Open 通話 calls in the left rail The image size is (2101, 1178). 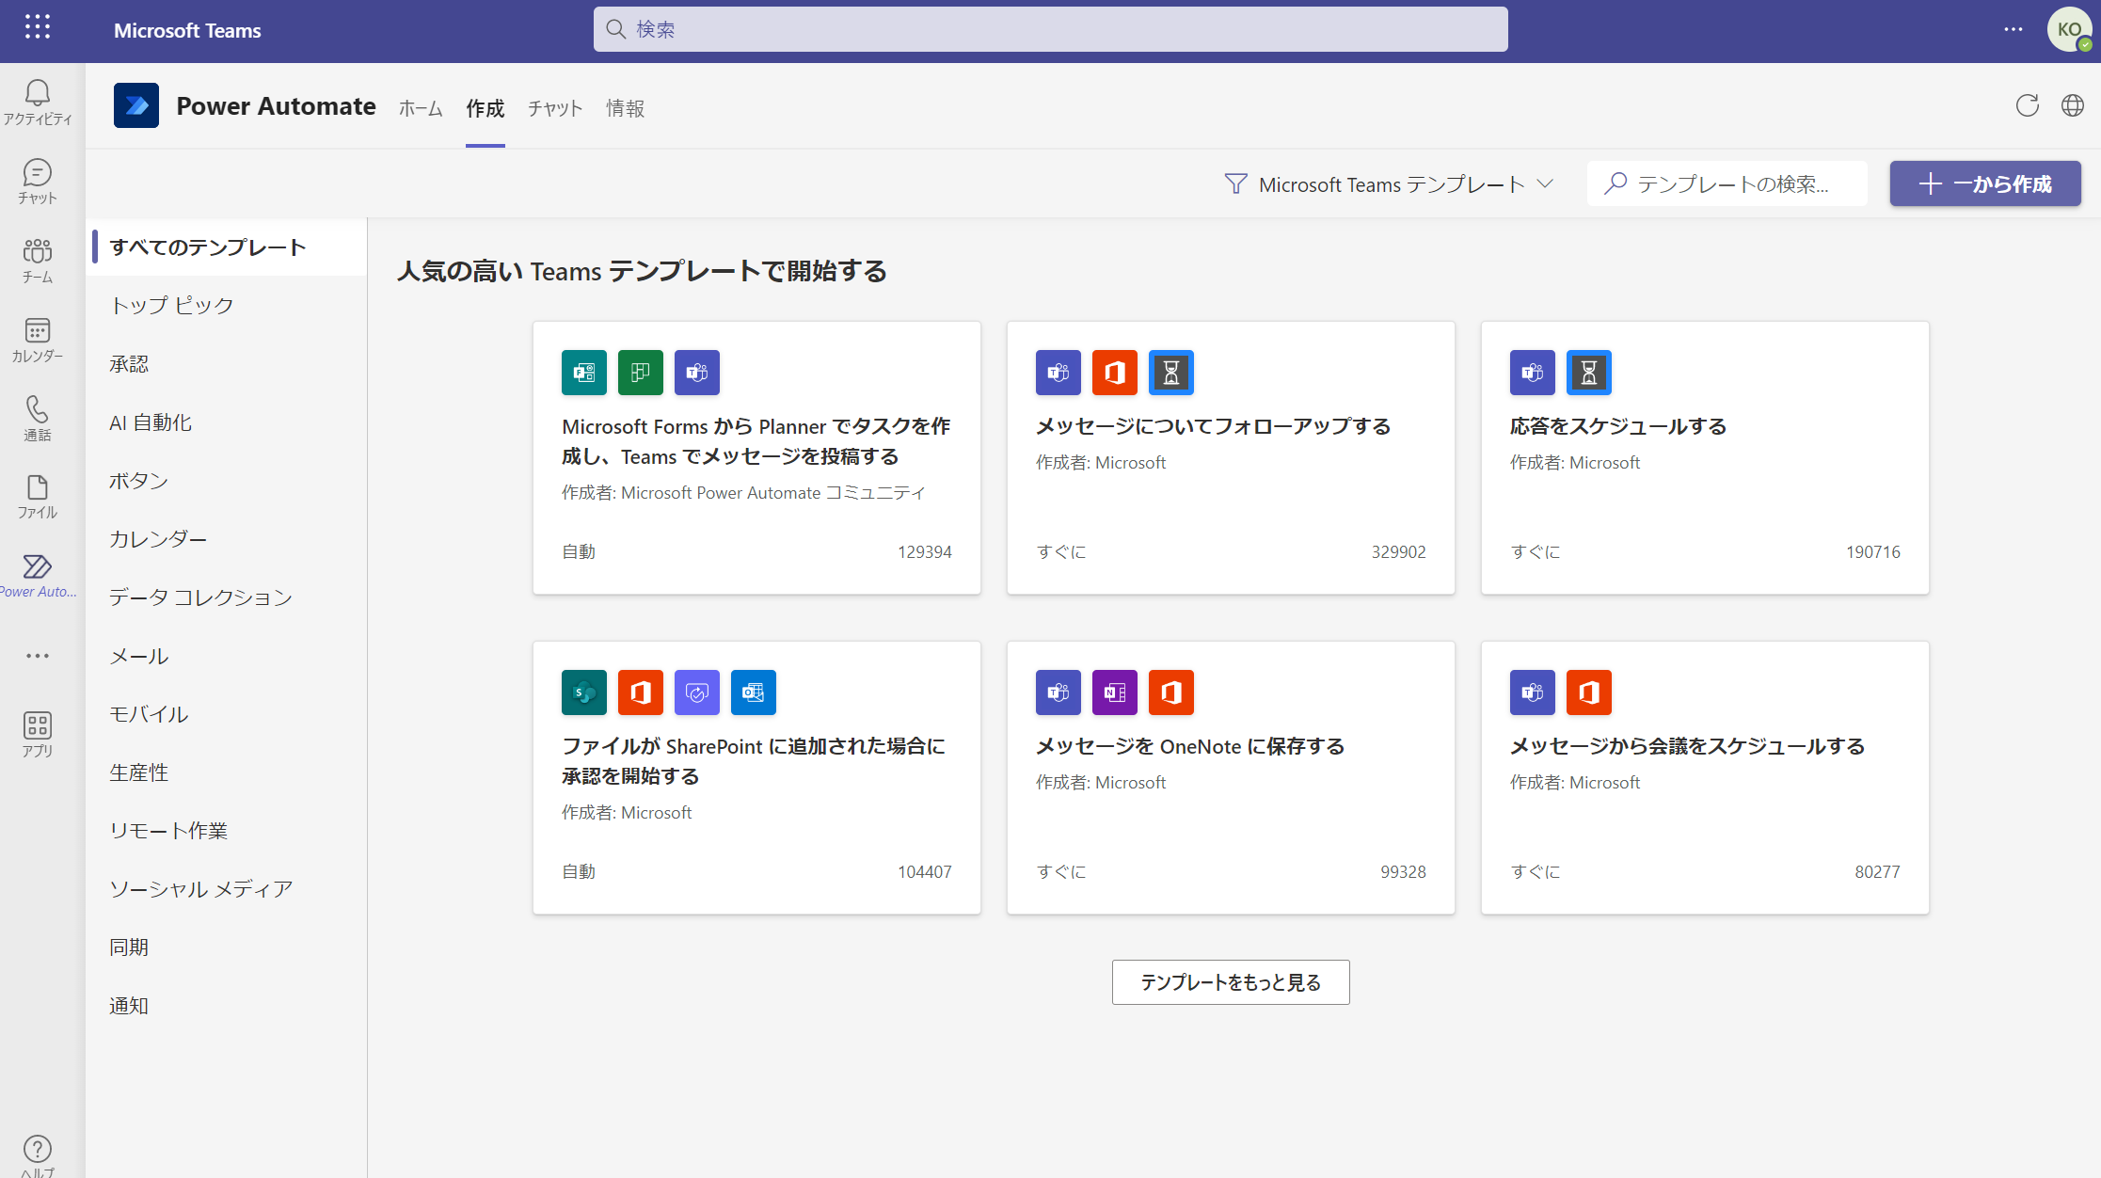click(x=38, y=418)
